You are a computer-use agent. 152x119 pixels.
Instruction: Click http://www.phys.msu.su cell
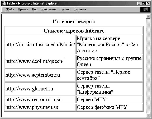pos(40,107)
